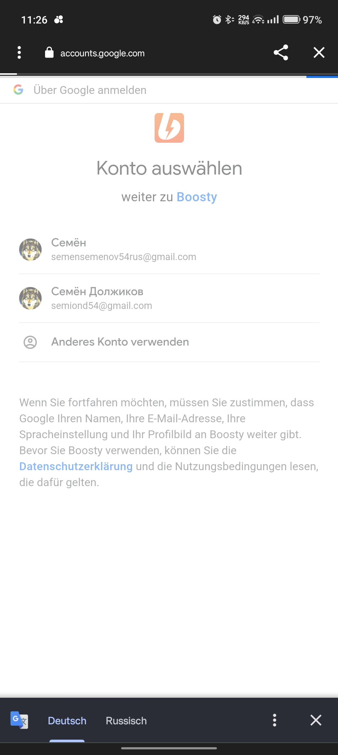Tap the battery status icon
Screen dimensions: 338x755
291,20
